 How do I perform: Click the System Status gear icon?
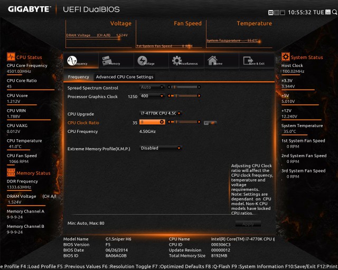tap(285, 57)
